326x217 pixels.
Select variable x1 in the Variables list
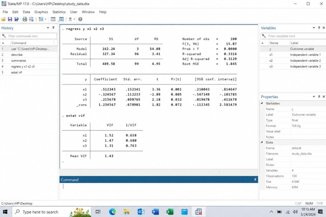[293, 55]
